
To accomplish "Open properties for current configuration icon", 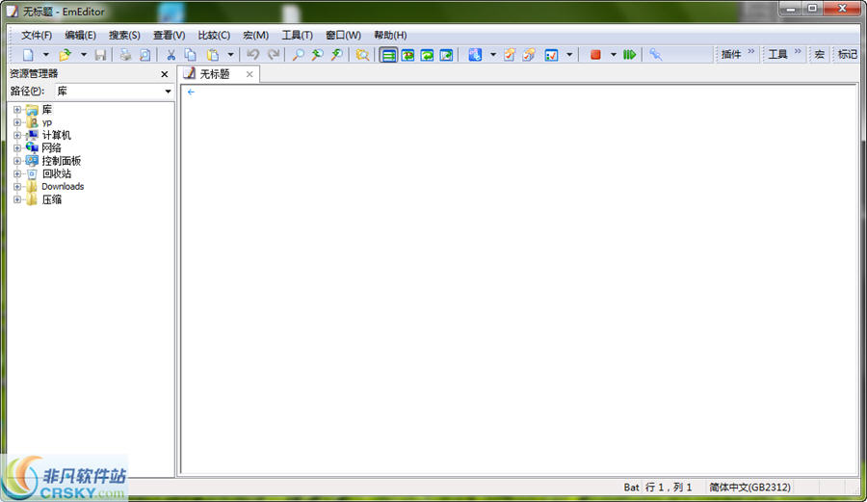I will (x=510, y=55).
